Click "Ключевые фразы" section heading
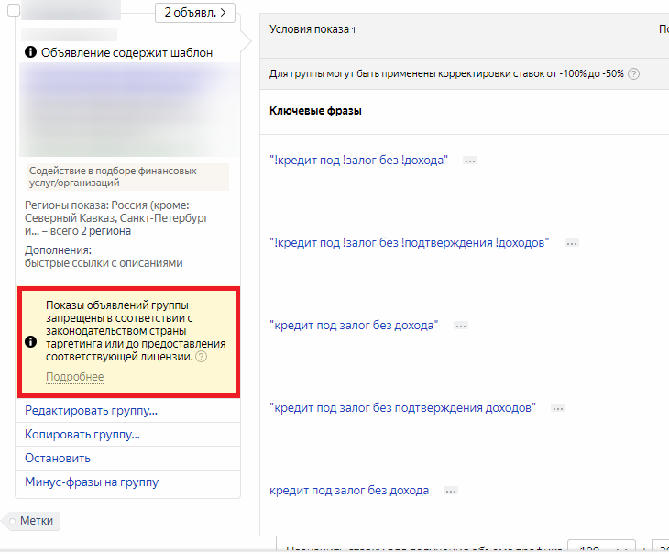Viewport: 669px width, 554px height. 315,111
